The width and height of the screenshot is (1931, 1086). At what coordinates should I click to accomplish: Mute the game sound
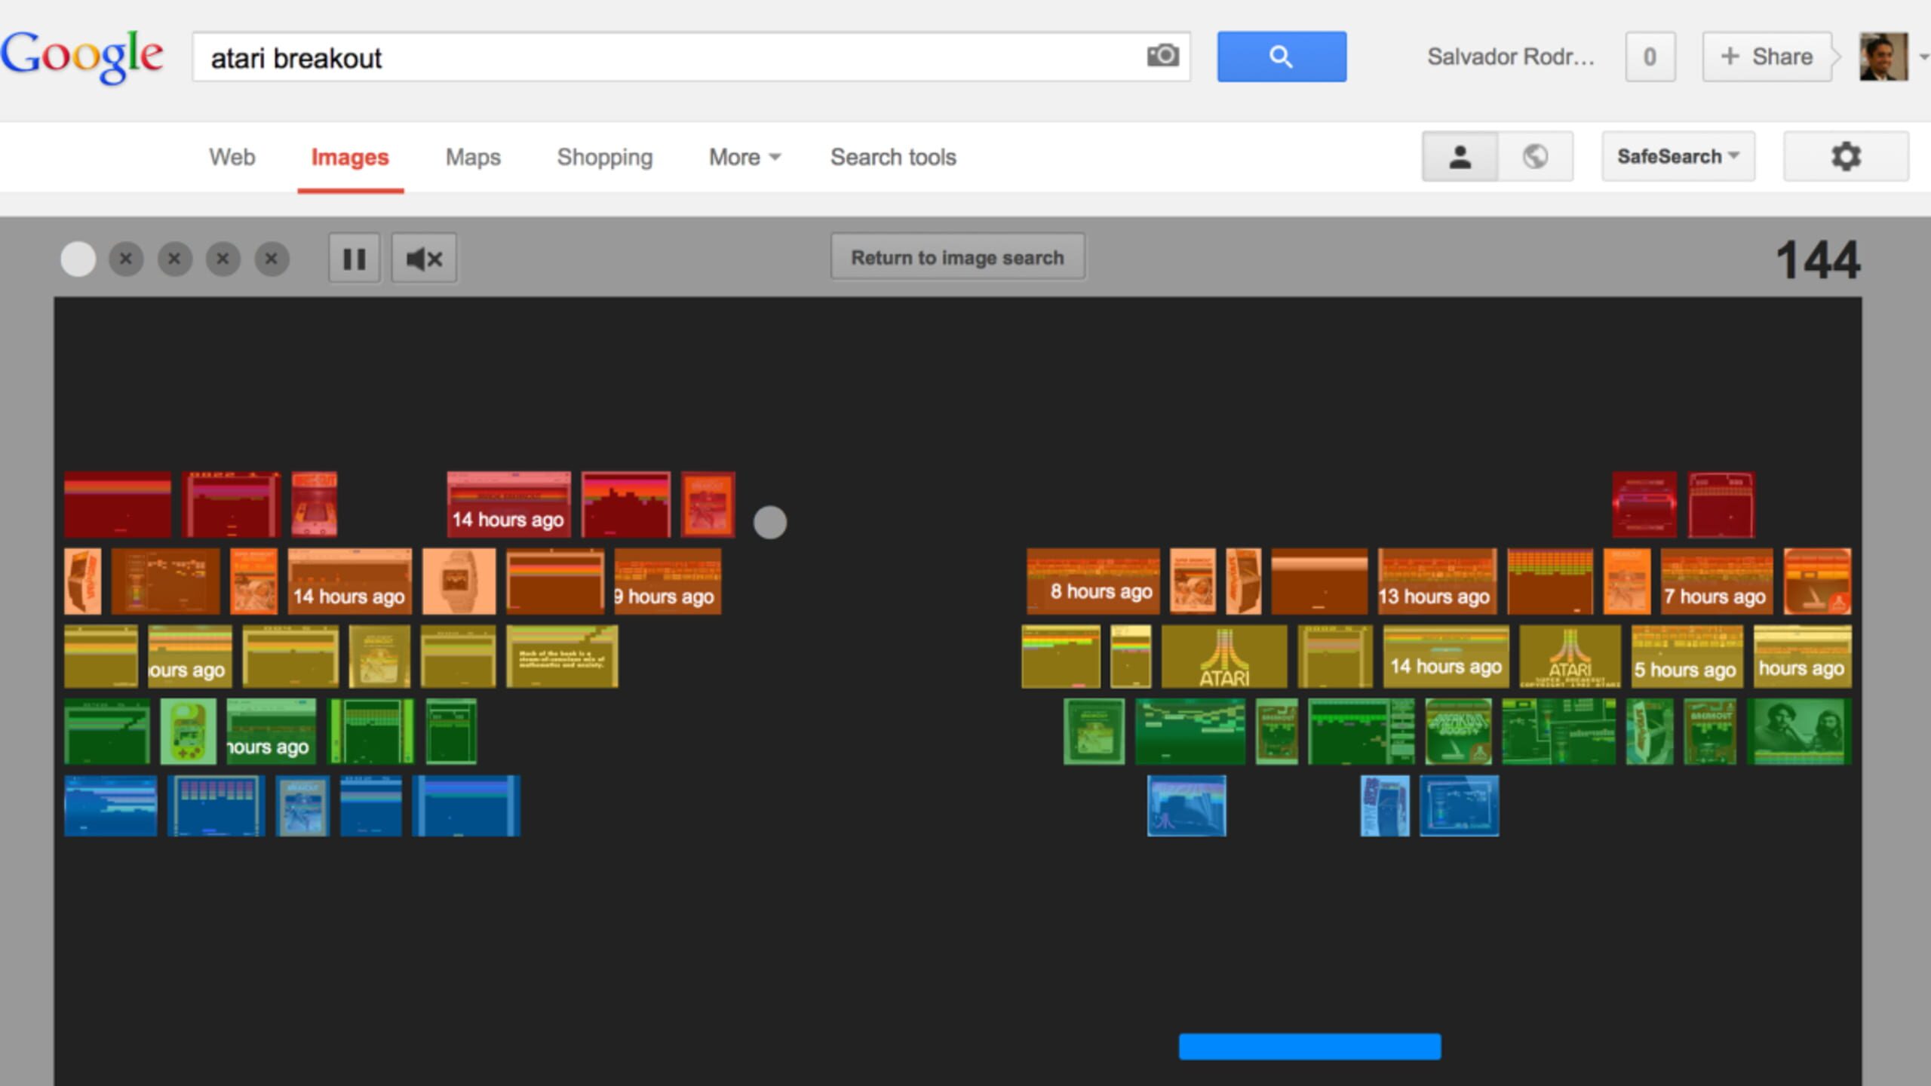pyautogui.click(x=423, y=259)
